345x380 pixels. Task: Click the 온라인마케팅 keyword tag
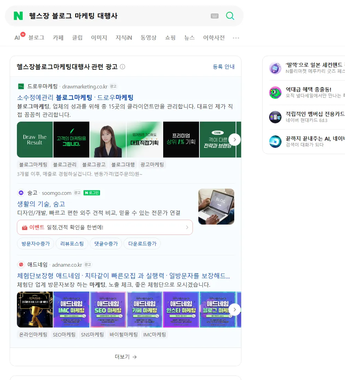tap(33, 334)
